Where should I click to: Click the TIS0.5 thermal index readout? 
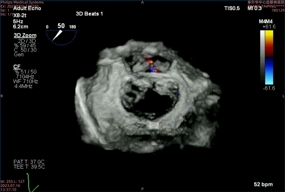click(x=231, y=8)
